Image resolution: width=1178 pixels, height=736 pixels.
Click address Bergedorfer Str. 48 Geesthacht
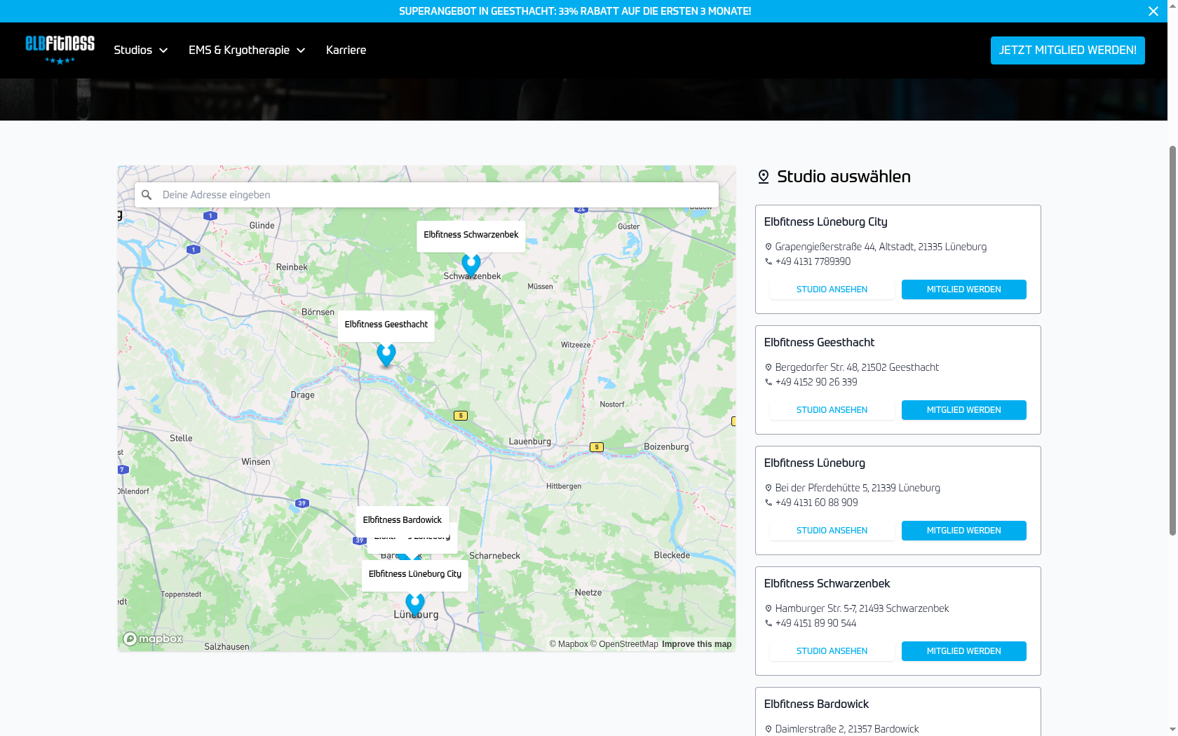(857, 367)
